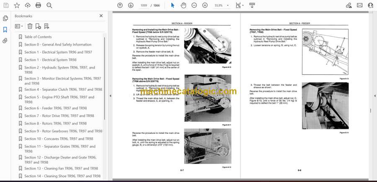377x182 pixels.
Task: Open the Find text magnifier tool
Action: (49, 5)
